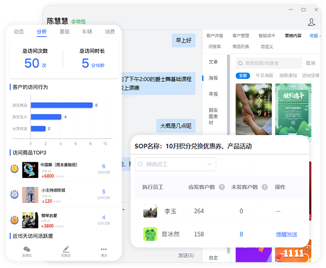This screenshot has width=326, height=268.
Task: Select the 文章 category in sidebar
Action: click(213, 62)
